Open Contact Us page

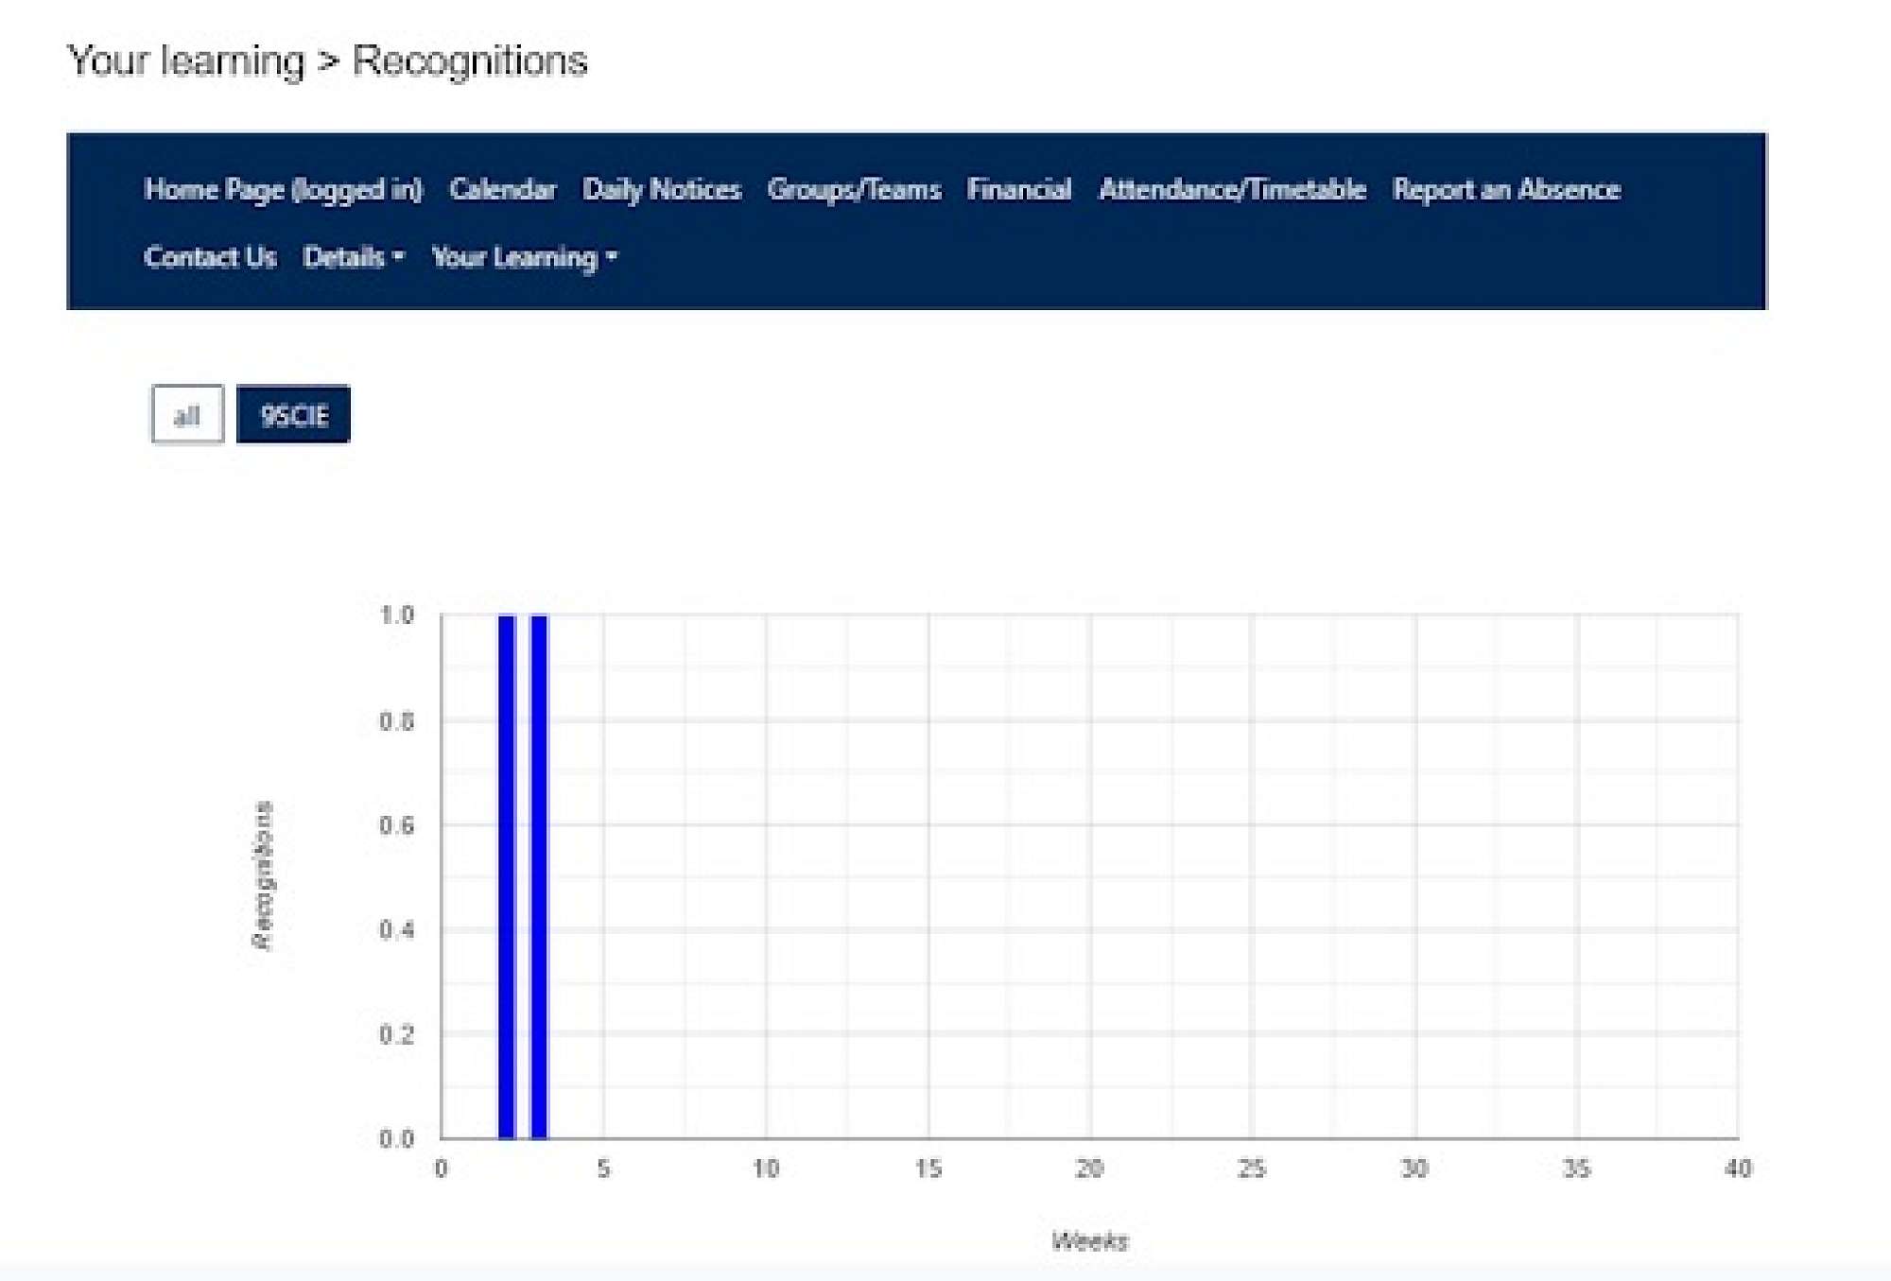(x=210, y=257)
